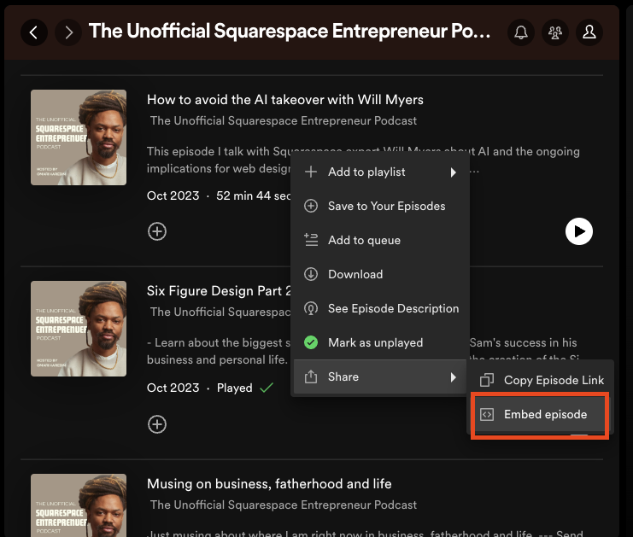Click the green check beside Mark as unplayed

311,343
